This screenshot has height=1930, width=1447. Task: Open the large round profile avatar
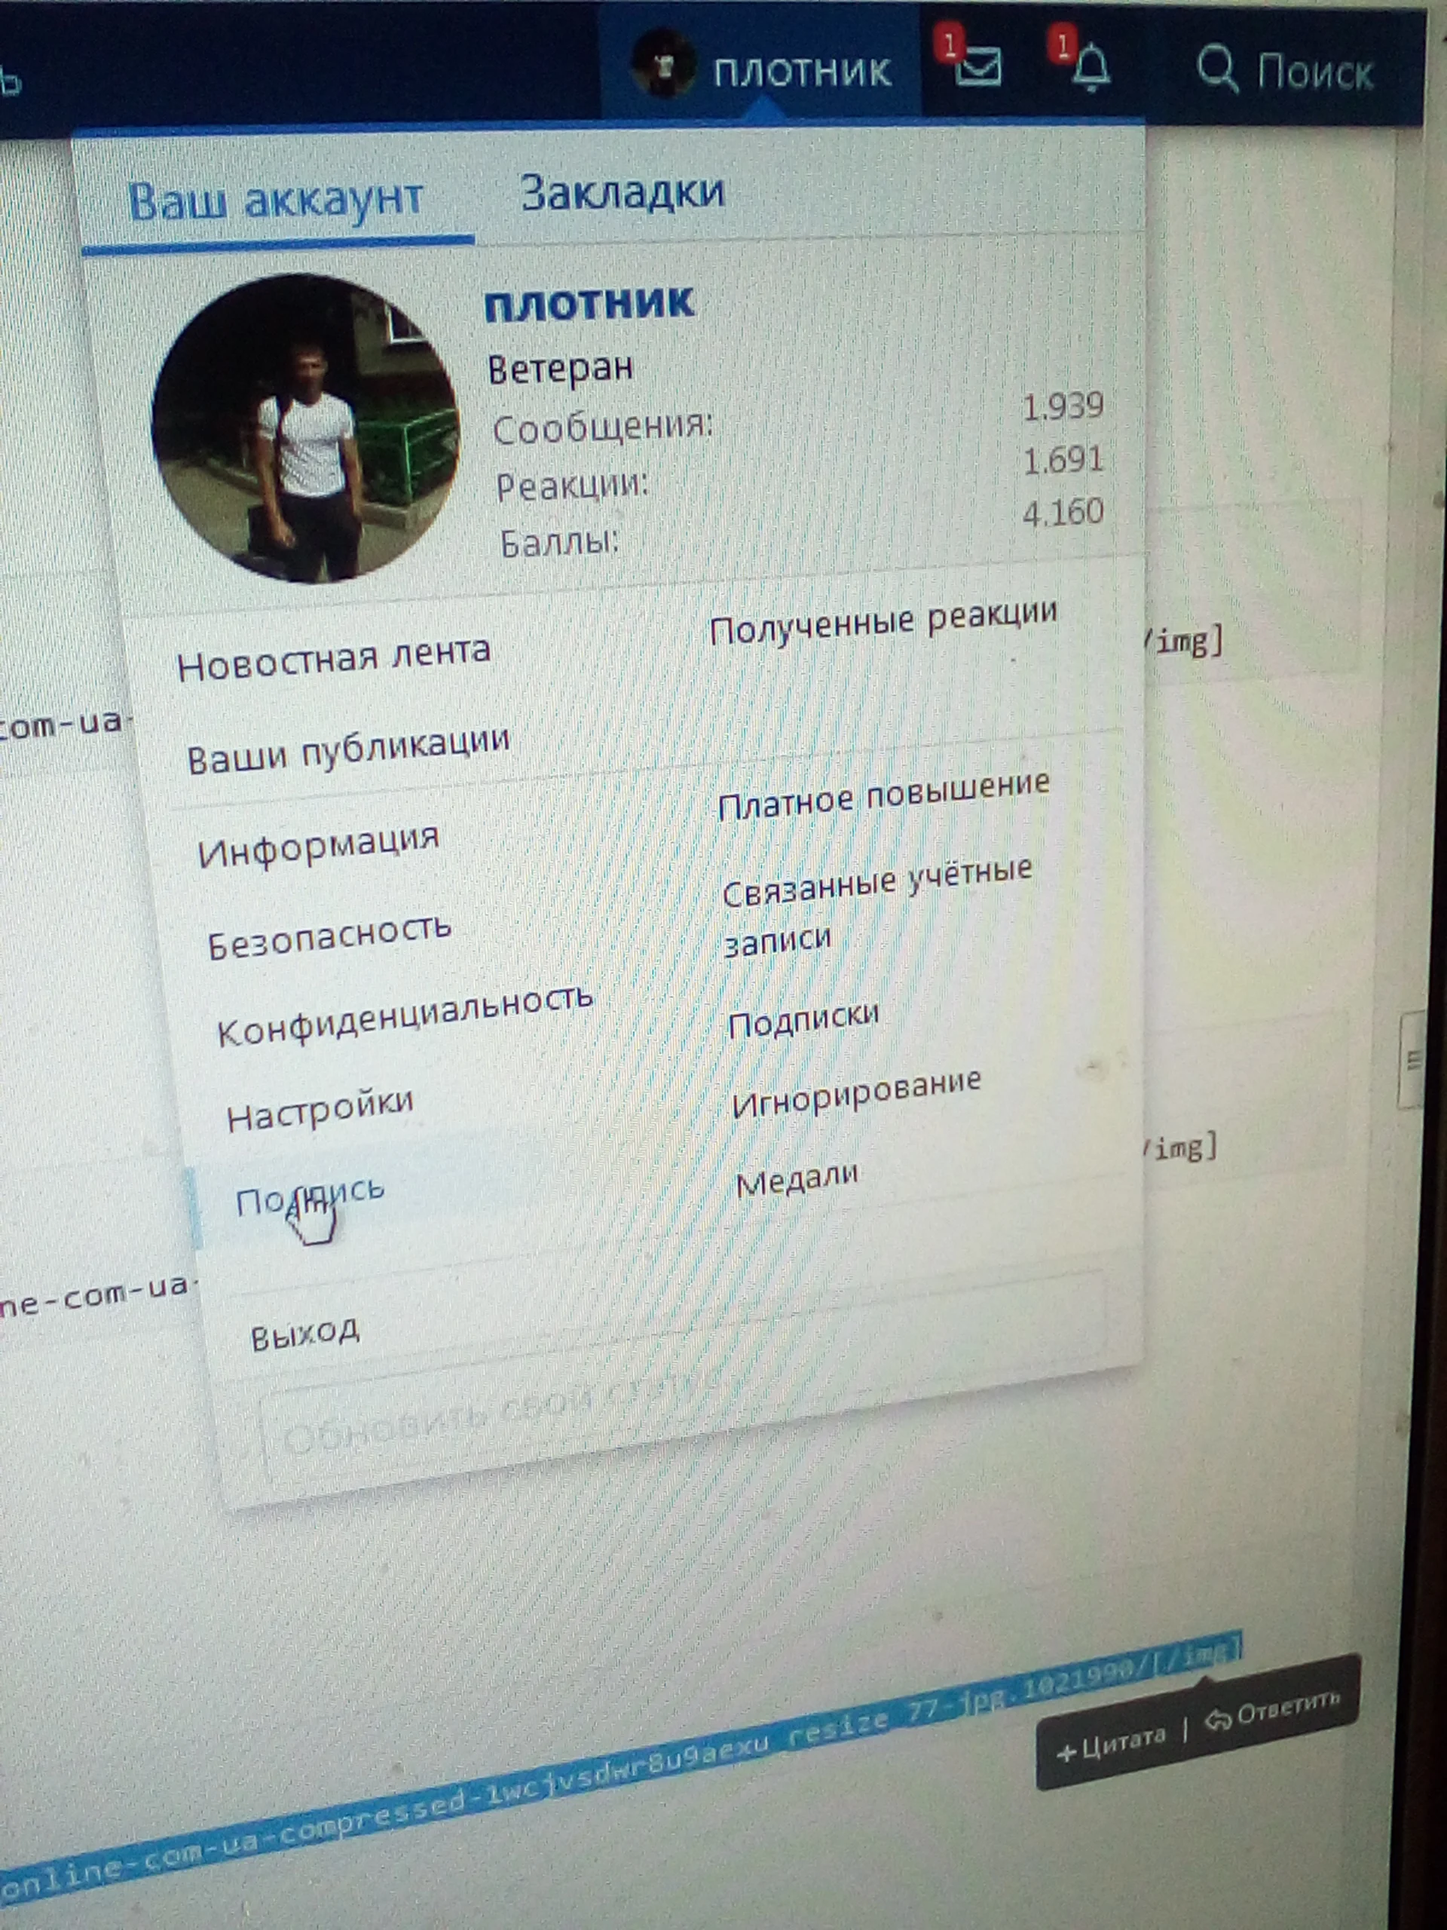pos(305,428)
